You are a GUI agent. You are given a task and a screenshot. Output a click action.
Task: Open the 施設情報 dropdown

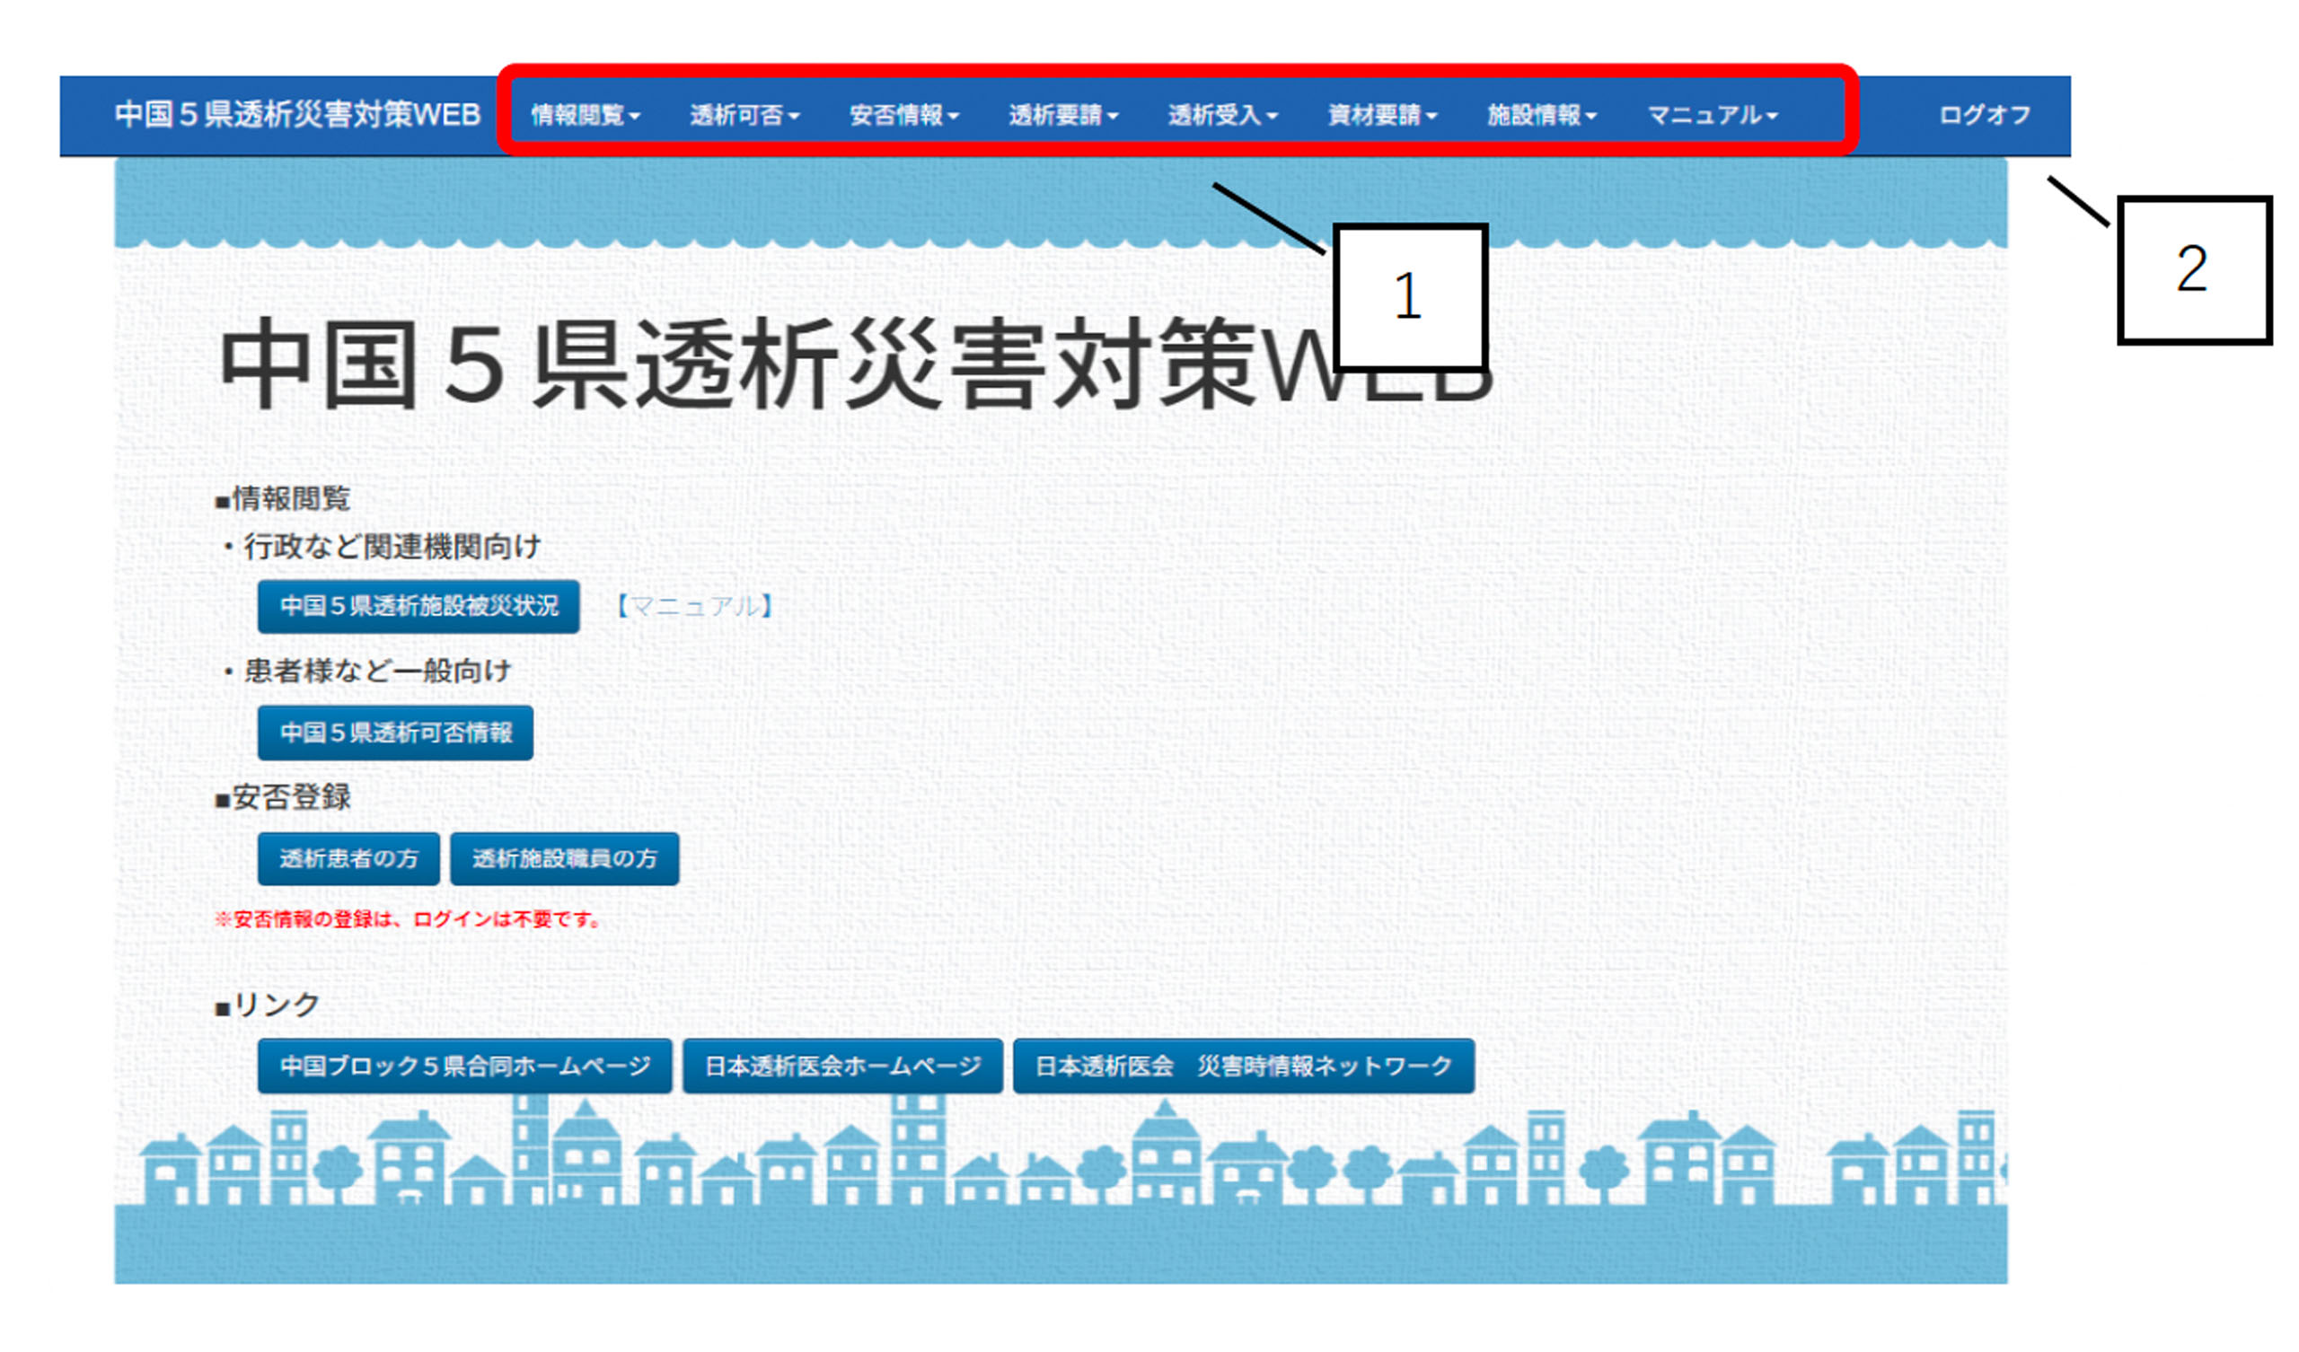[1542, 115]
